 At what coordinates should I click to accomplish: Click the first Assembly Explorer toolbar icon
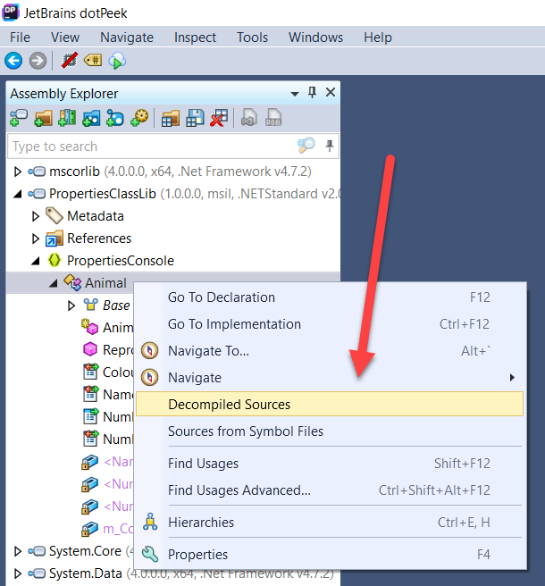pos(18,118)
